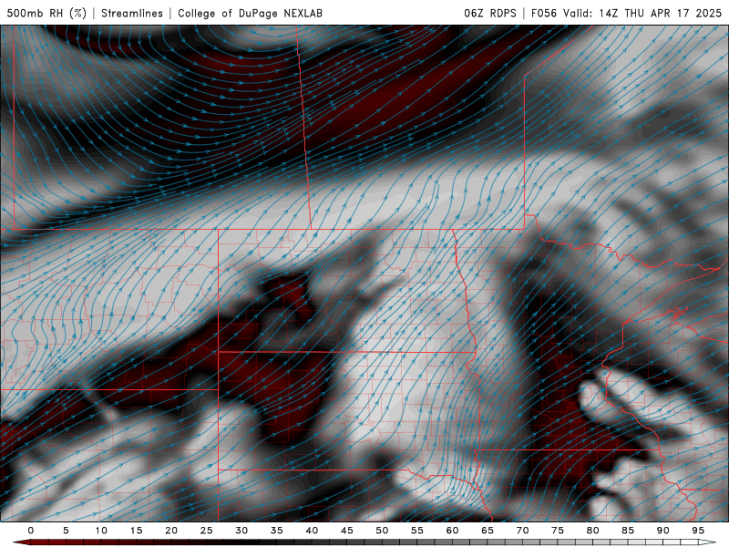Click the "College of DuPage NEXLAB" text

250,13
